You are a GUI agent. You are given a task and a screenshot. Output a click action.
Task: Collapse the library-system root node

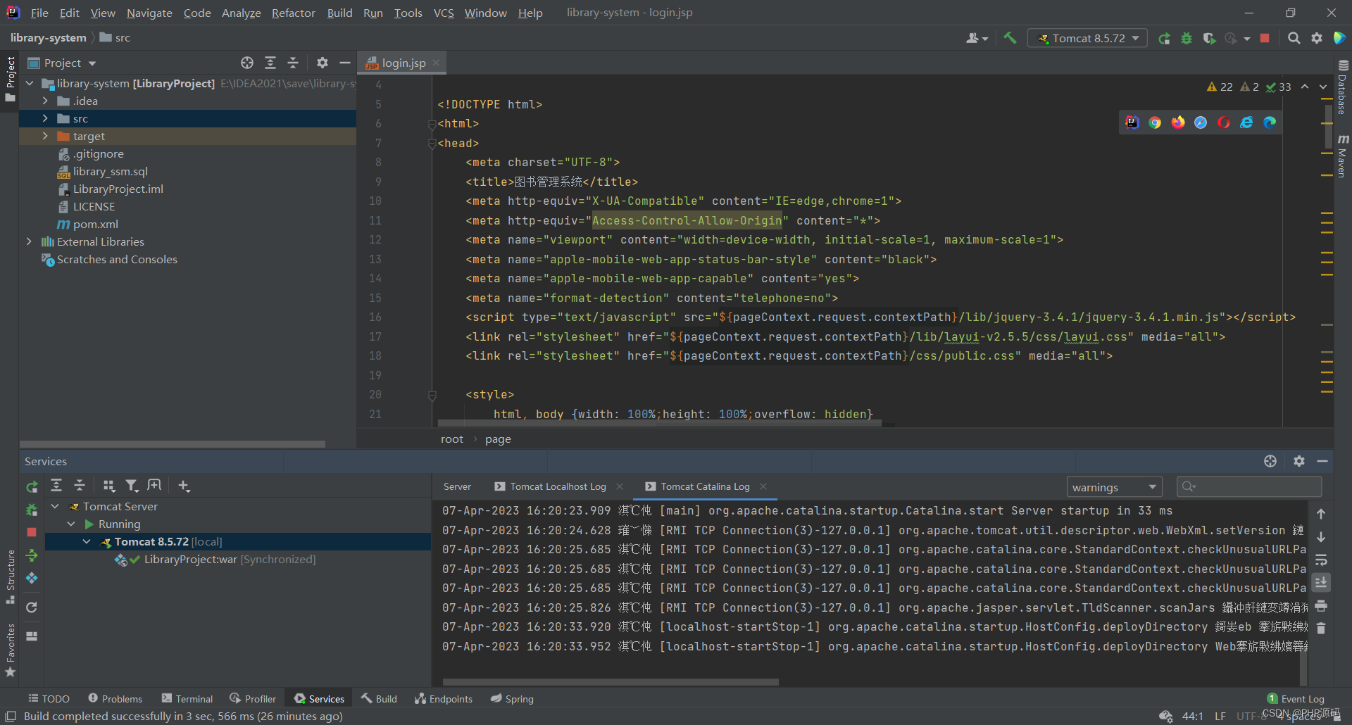29,83
